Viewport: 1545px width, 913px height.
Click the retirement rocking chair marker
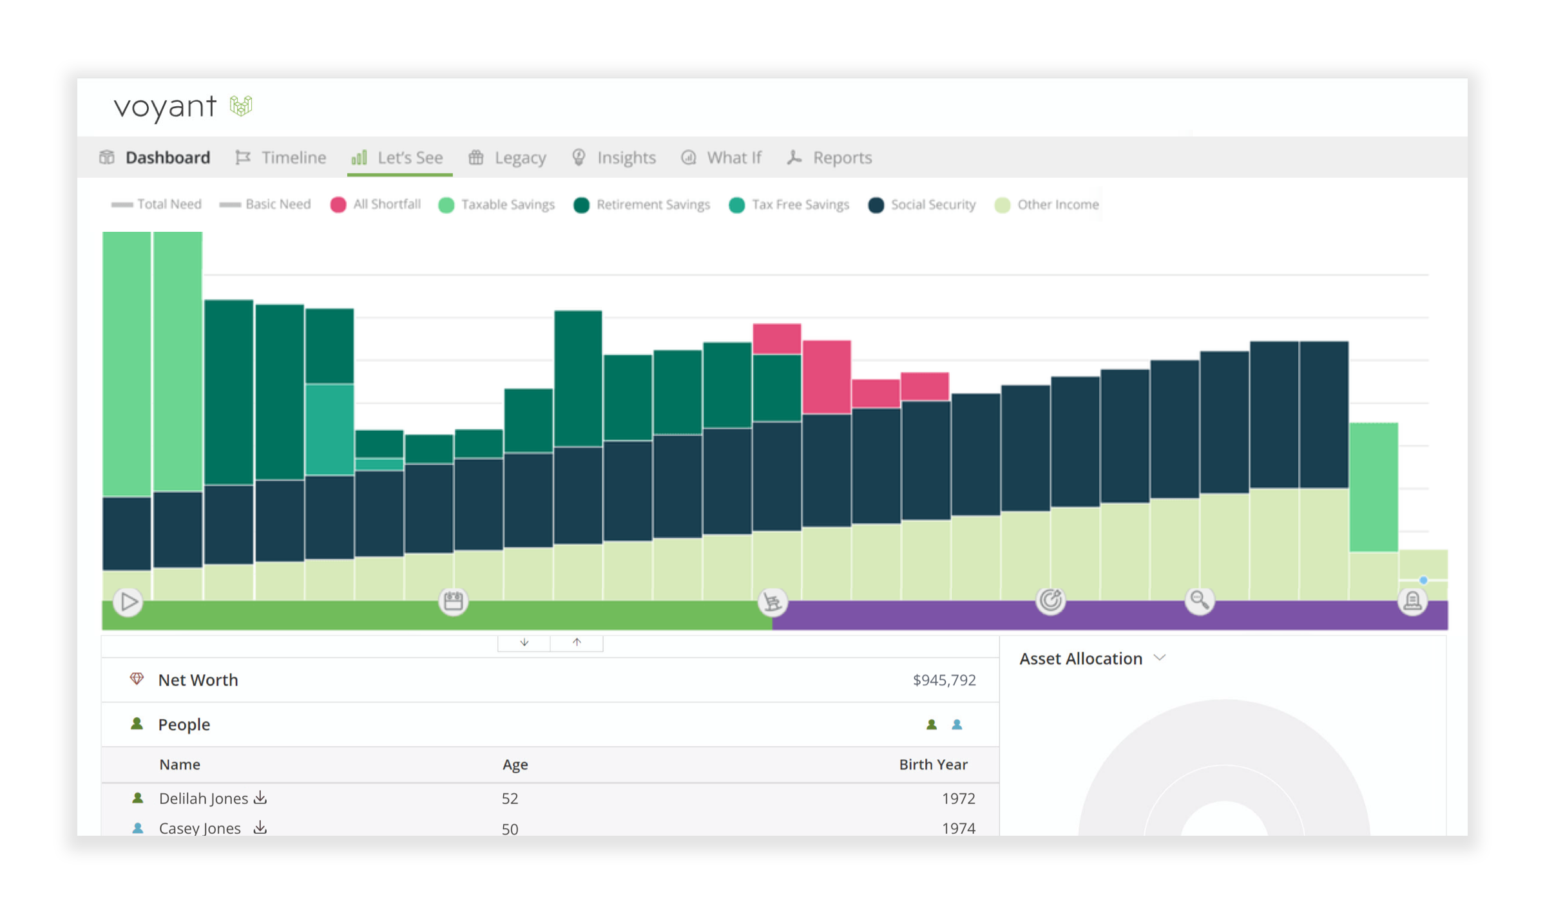tap(772, 601)
